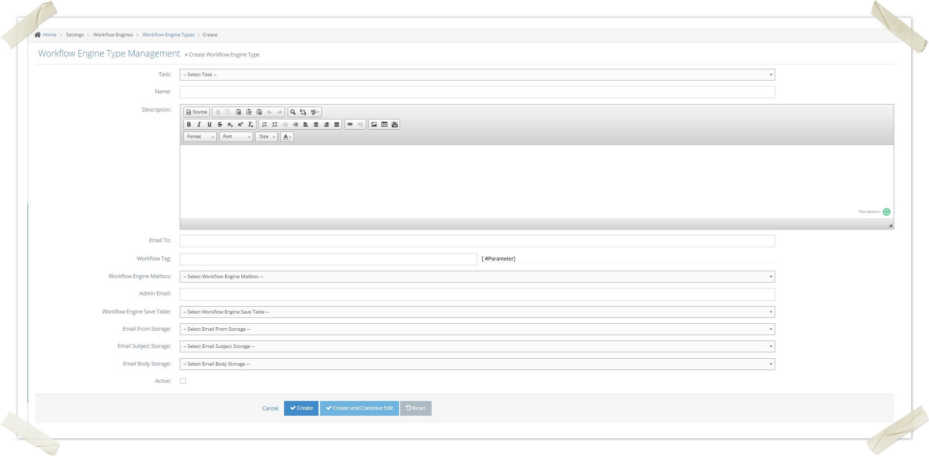Apply italic formatting in the Description editor
This screenshot has width=929, height=456.
[199, 124]
